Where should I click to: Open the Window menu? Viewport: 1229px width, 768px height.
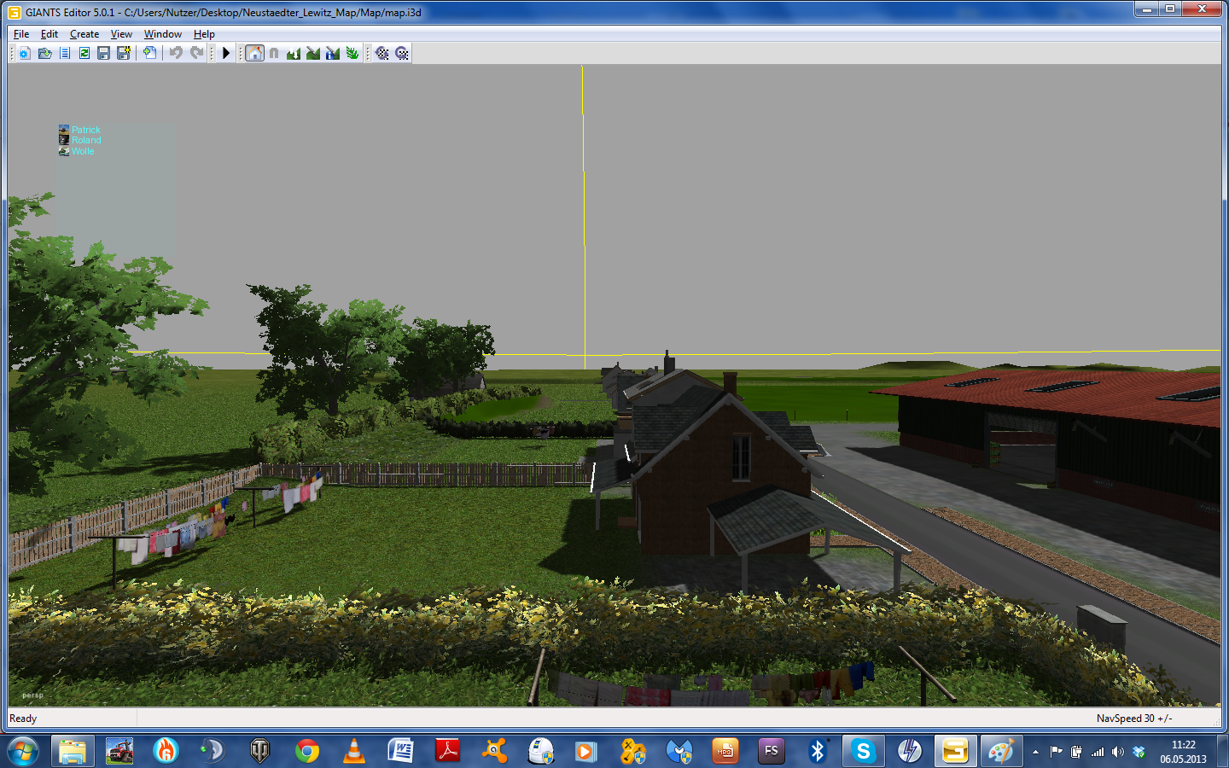163,34
